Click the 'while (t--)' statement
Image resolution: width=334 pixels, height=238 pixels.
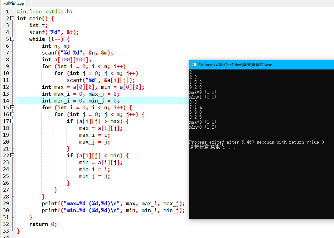click(49, 39)
